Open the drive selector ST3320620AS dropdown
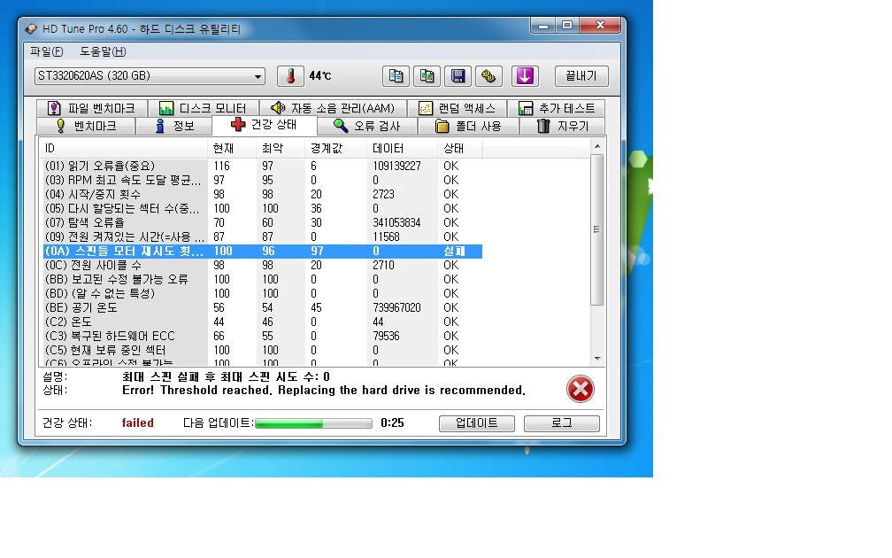This screenshot has height=558, width=892. pos(150,76)
